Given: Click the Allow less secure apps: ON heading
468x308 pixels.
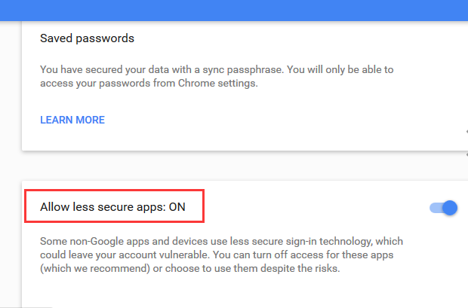Looking at the screenshot, I should click(112, 207).
